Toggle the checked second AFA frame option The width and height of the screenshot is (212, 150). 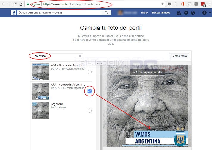pos(90,91)
